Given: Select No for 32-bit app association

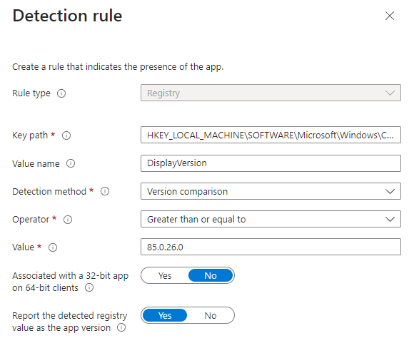Looking at the screenshot, I should [211, 275].
